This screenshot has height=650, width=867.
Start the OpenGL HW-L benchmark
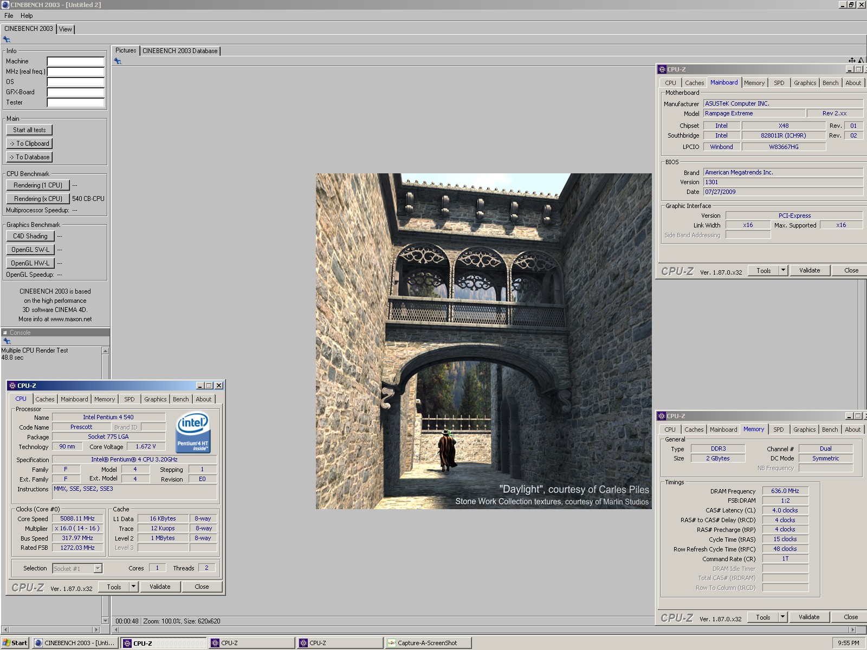[30, 263]
